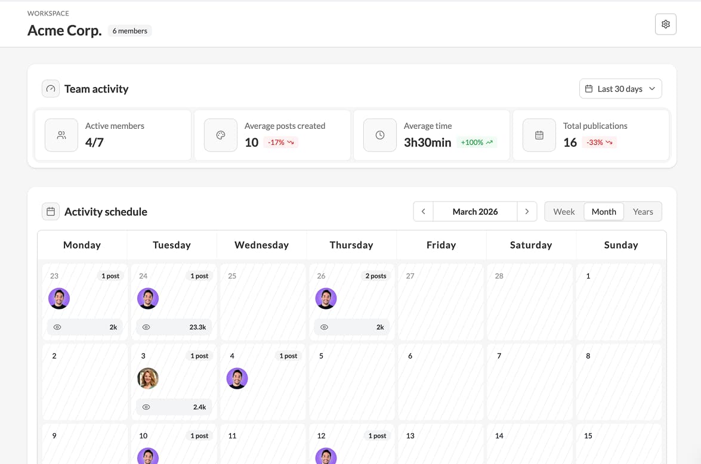Click the 4/7 active members value
This screenshot has width=701, height=464.
pyautogui.click(x=94, y=142)
